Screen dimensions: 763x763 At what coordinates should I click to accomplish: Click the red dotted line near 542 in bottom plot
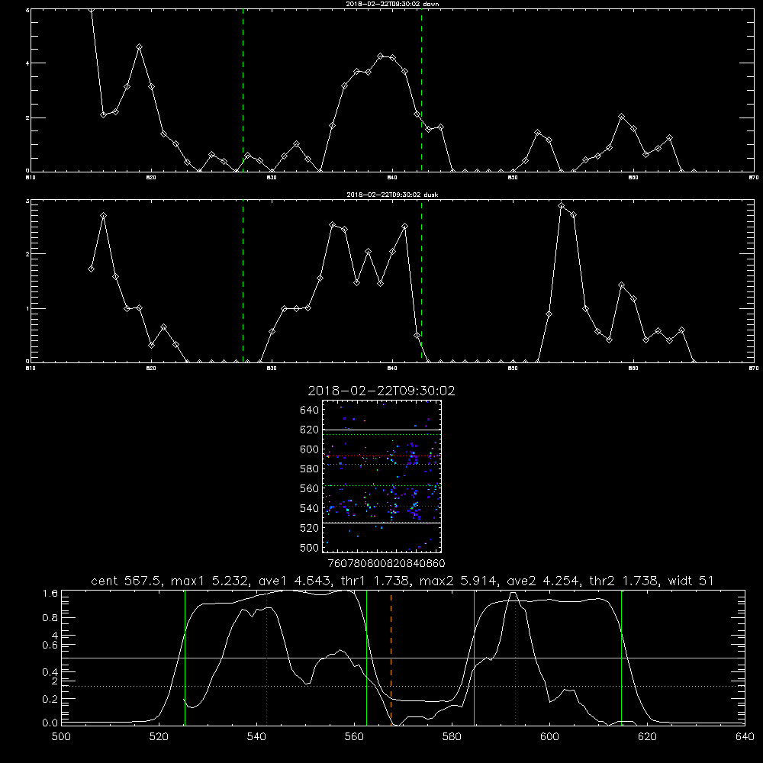(266, 657)
